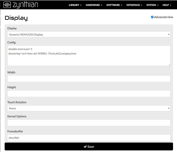Screen dimensions: 177x152
Task: Expand the Touch Rotation dropdown
Action: tap(89, 108)
